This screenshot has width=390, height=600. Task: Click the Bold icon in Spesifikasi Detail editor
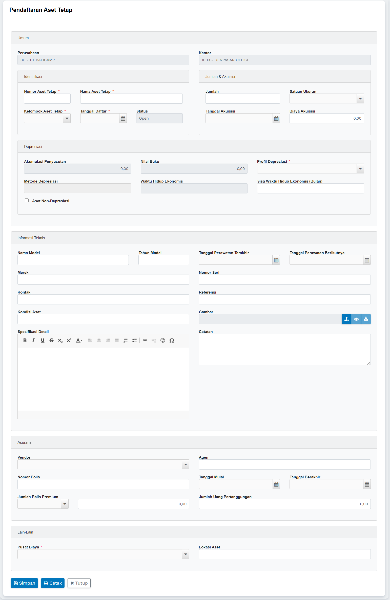point(25,340)
